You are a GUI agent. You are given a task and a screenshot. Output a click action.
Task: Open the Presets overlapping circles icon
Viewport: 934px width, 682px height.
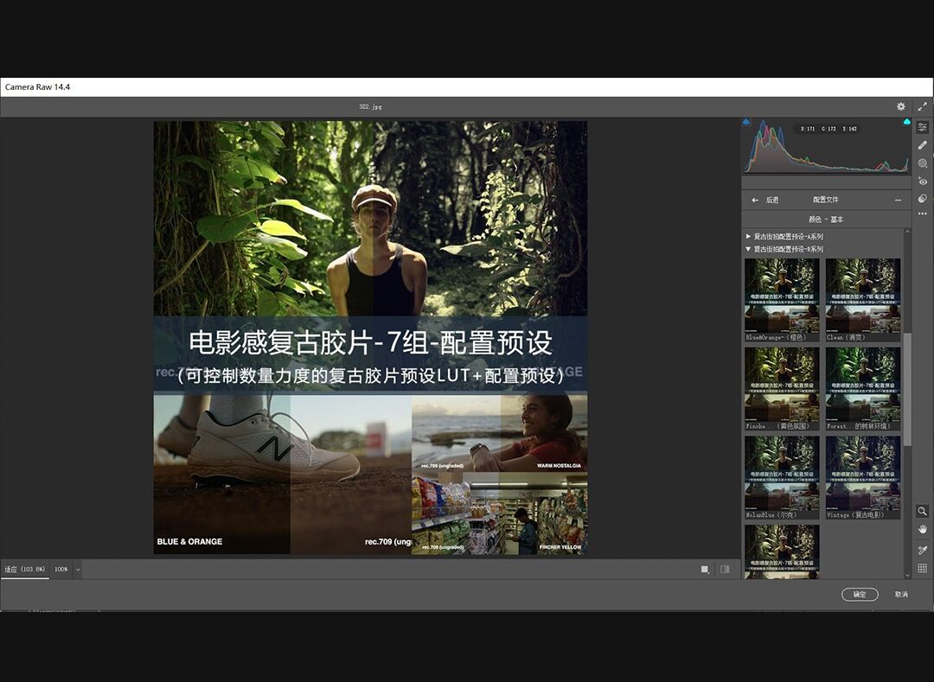pos(922,198)
